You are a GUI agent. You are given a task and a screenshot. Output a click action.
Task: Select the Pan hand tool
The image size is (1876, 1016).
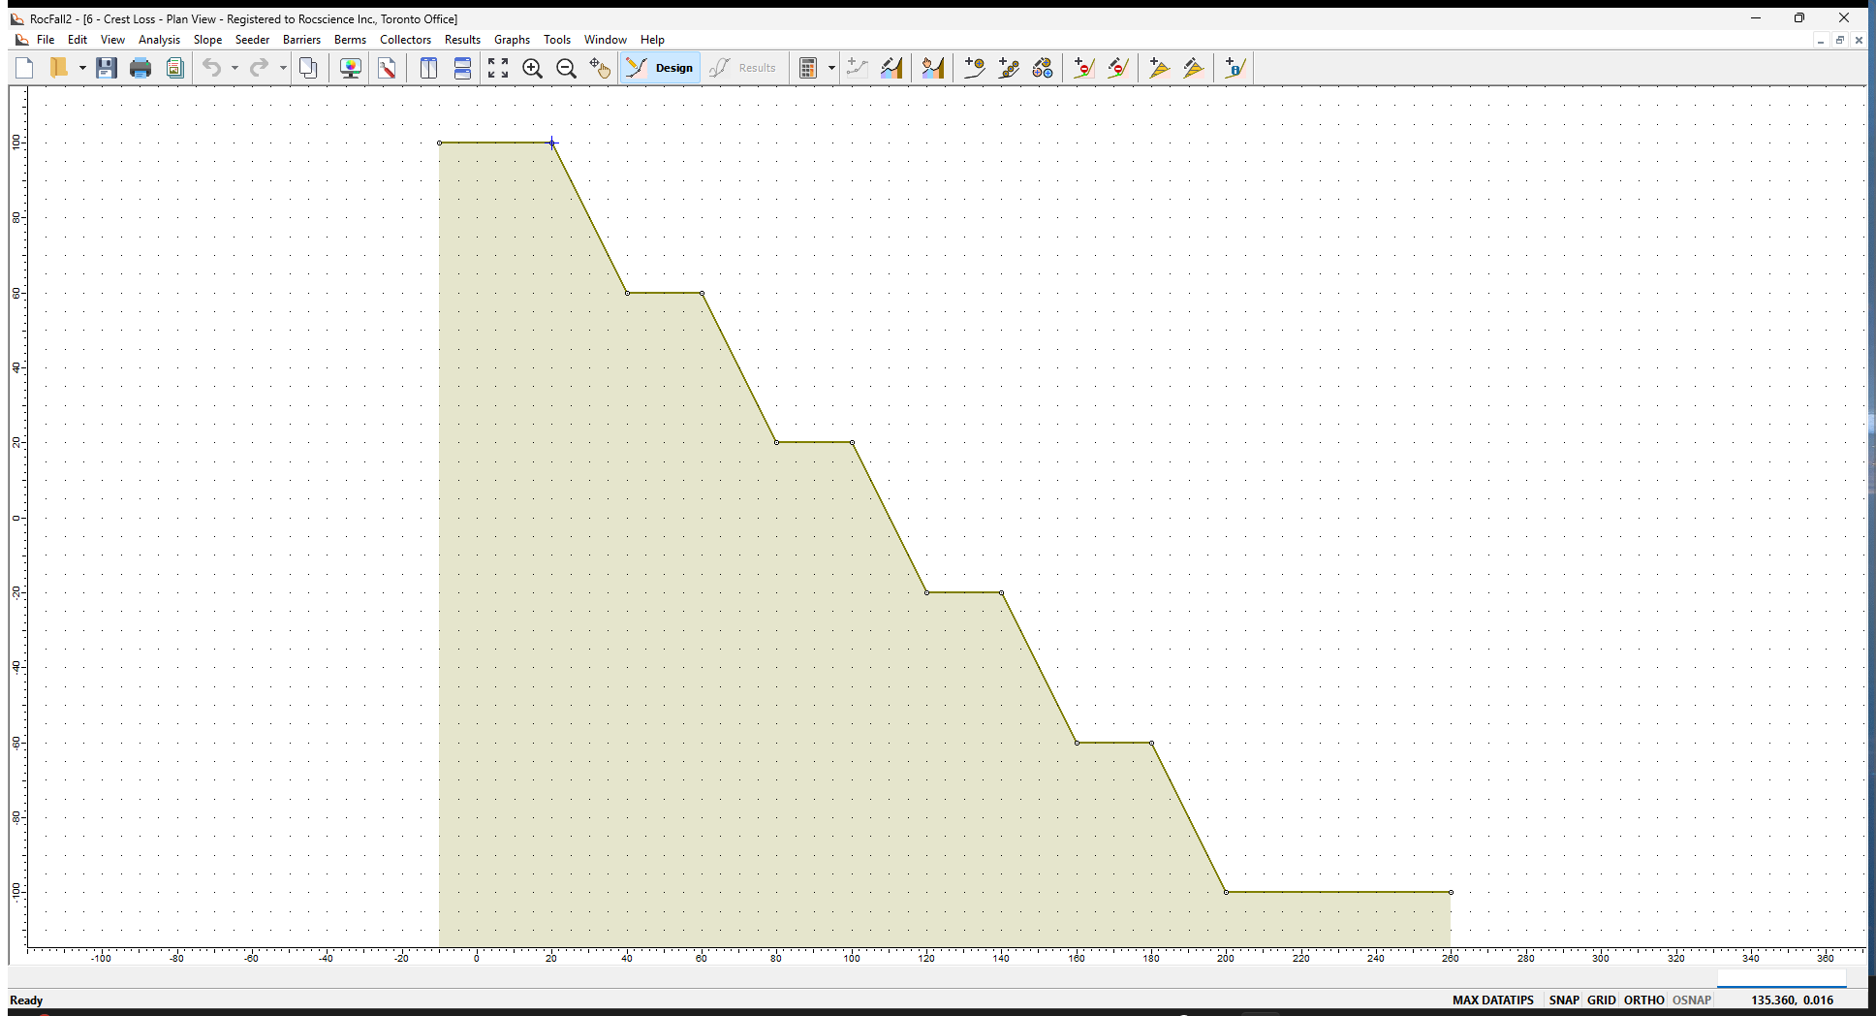600,68
